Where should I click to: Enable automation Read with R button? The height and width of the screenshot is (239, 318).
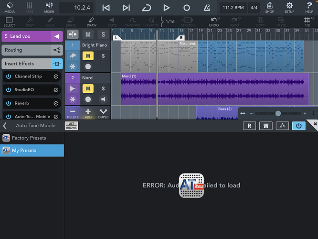click(249, 126)
